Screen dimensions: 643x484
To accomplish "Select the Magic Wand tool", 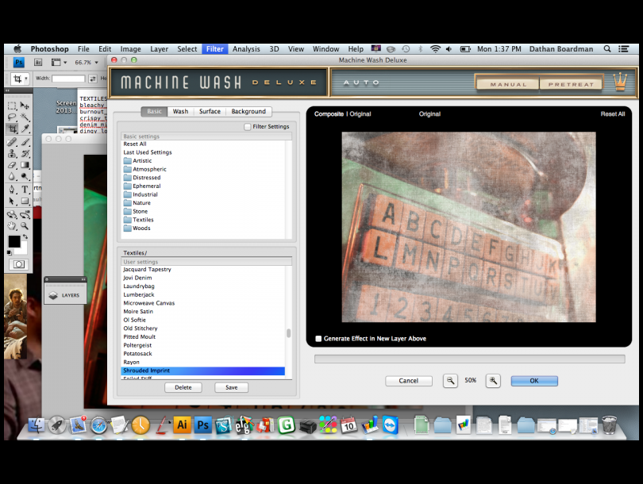I will (x=25, y=117).
